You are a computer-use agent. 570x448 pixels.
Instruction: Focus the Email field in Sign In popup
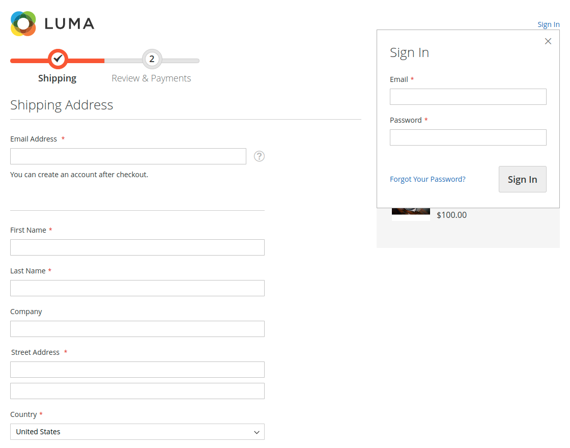pyautogui.click(x=468, y=96)
